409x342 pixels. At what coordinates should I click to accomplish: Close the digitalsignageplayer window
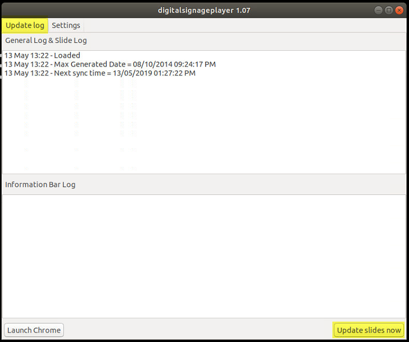tap(399, 10)
